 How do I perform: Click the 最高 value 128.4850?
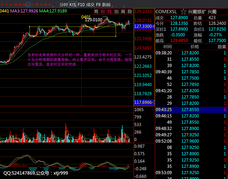[179, 41]
